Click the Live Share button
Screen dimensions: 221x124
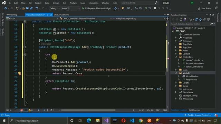coord(204,8)
